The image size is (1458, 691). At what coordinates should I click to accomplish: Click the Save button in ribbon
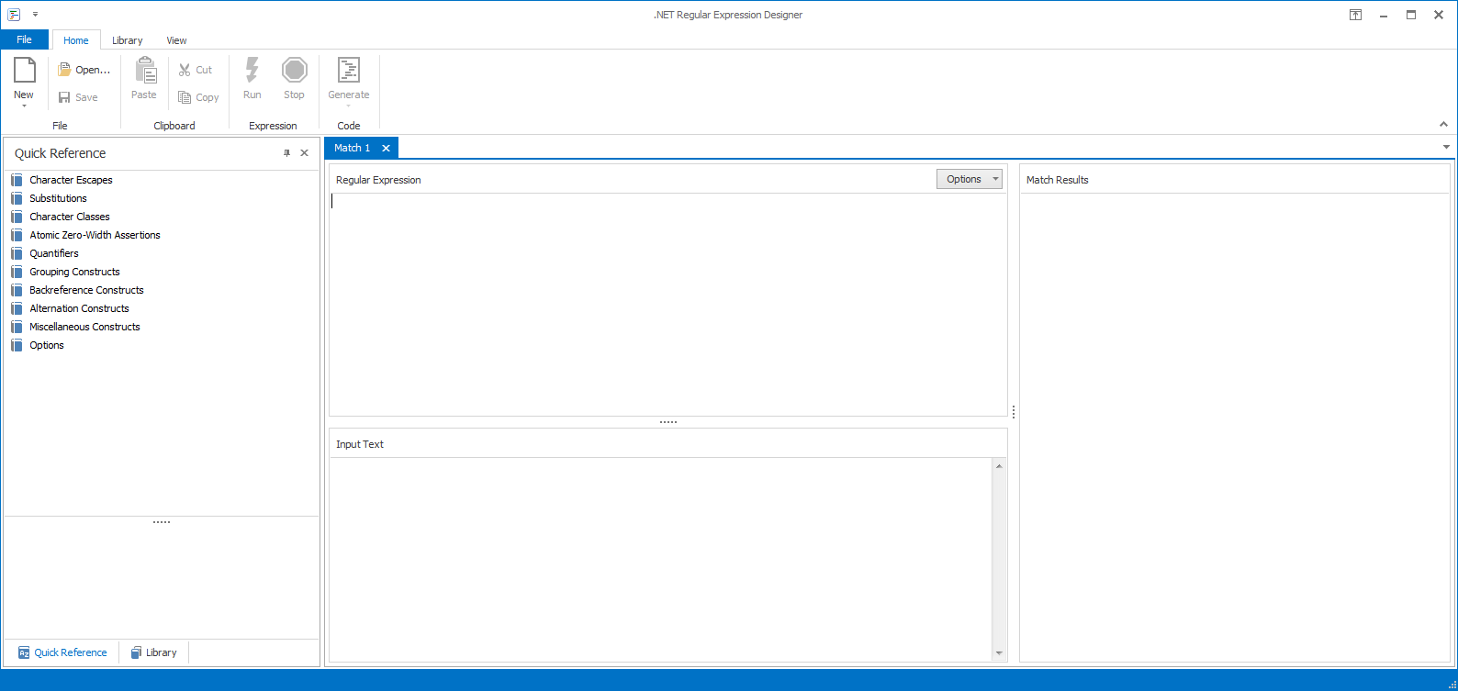78,97
